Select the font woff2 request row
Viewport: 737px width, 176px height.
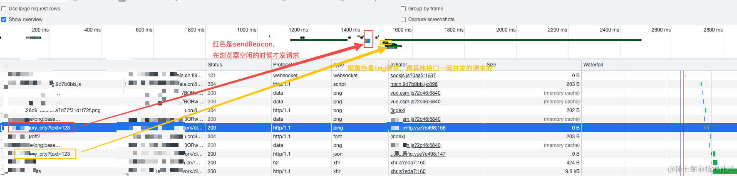[x=368, y=137]
